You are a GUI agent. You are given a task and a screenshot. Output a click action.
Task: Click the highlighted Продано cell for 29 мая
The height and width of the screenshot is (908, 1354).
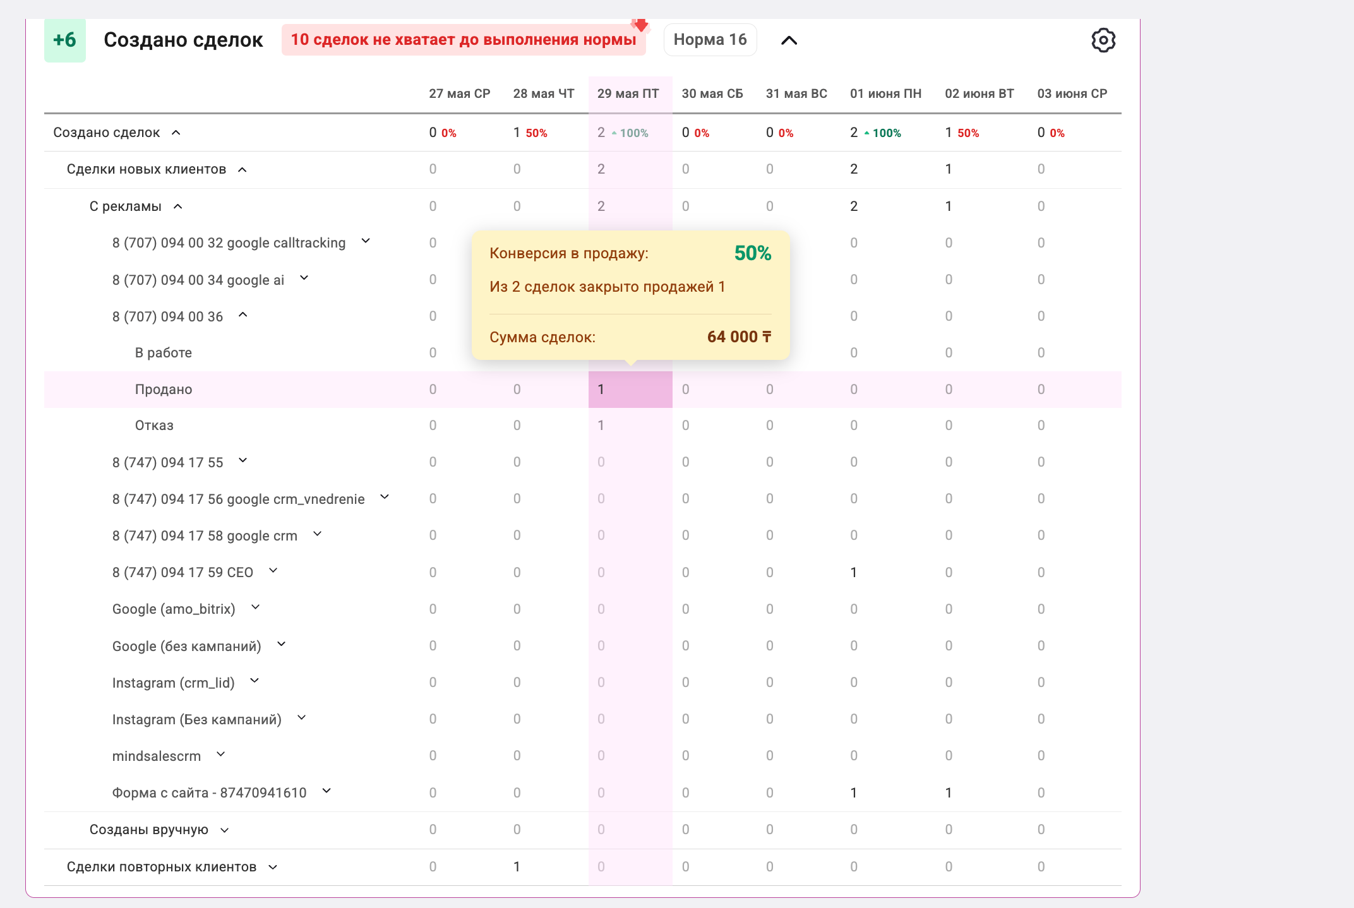point(630,390)
